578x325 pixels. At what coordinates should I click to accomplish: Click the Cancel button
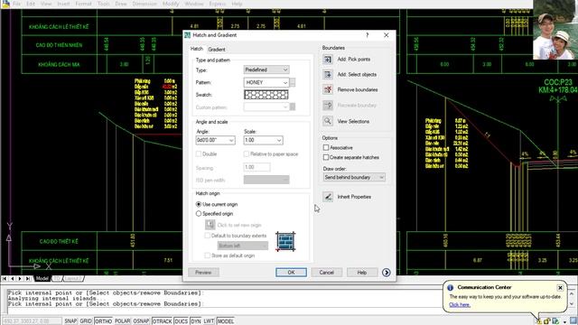326,273
